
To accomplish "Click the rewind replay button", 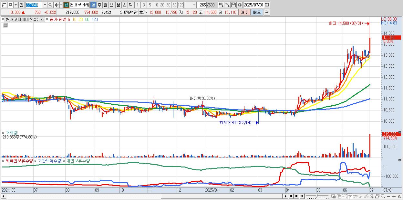I will tap(291, 196).
